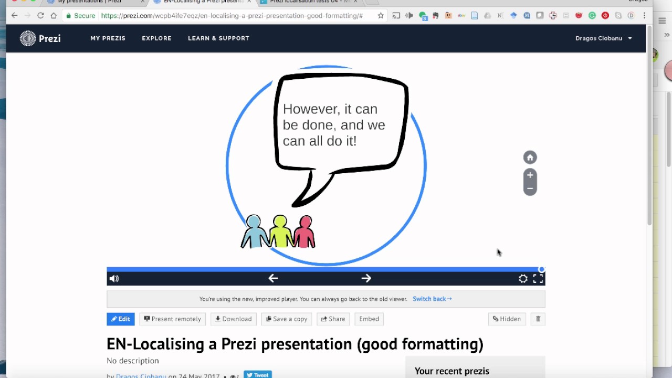This screenshot has width=672, height=378.
Task: Reload the current page
Action: [x=40, y=16]
